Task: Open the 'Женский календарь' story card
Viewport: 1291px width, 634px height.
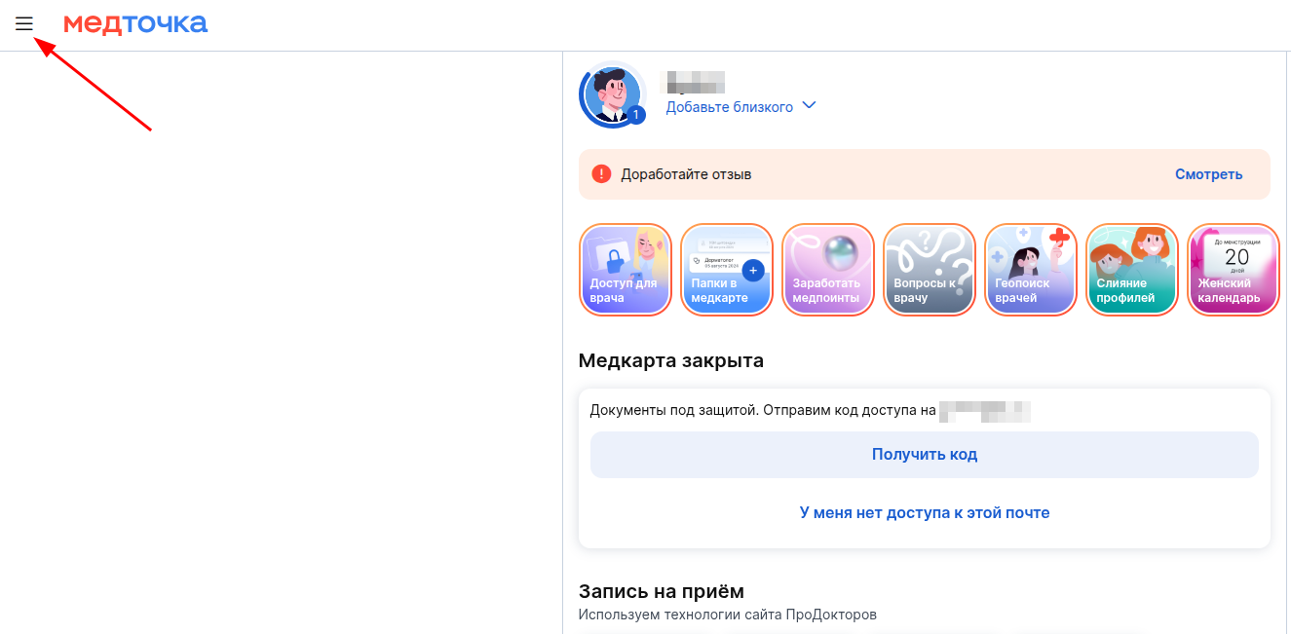Action: click(x=1233, y=270)
